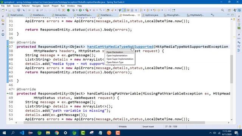The height and width of the screenshot is (136, 242).
Task: Click the scroll down arrow of editor
Action: [x=231, y=119]
